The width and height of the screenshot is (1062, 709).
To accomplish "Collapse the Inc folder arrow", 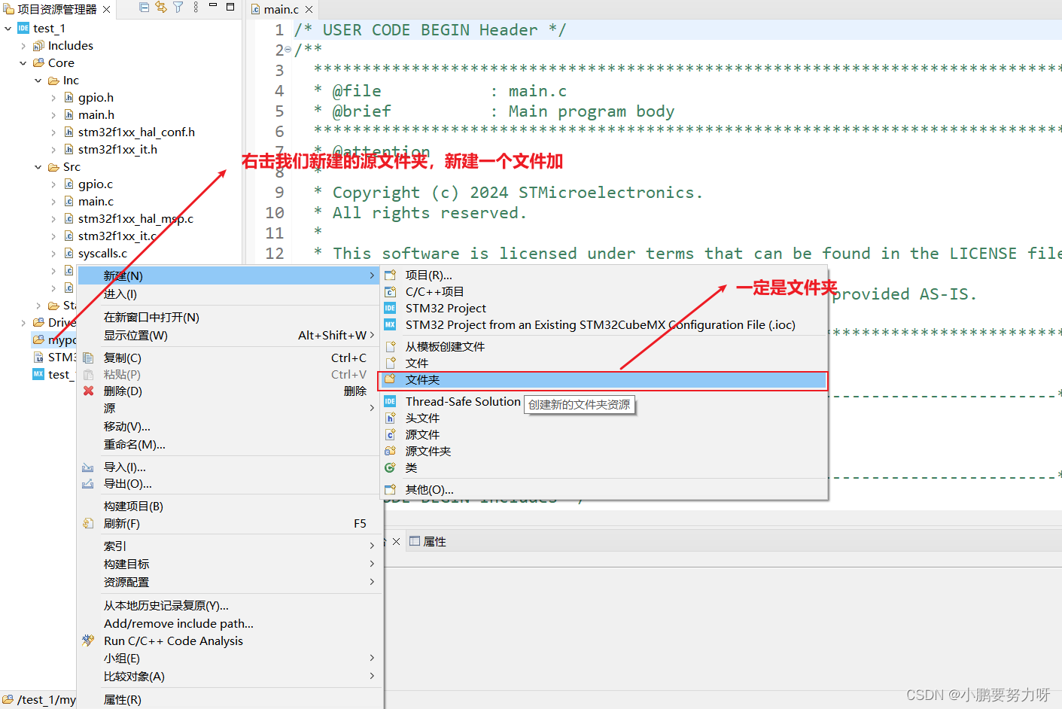I will click(x=38, y=80).
